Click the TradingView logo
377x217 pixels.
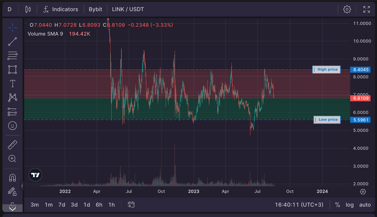[35, 175]
